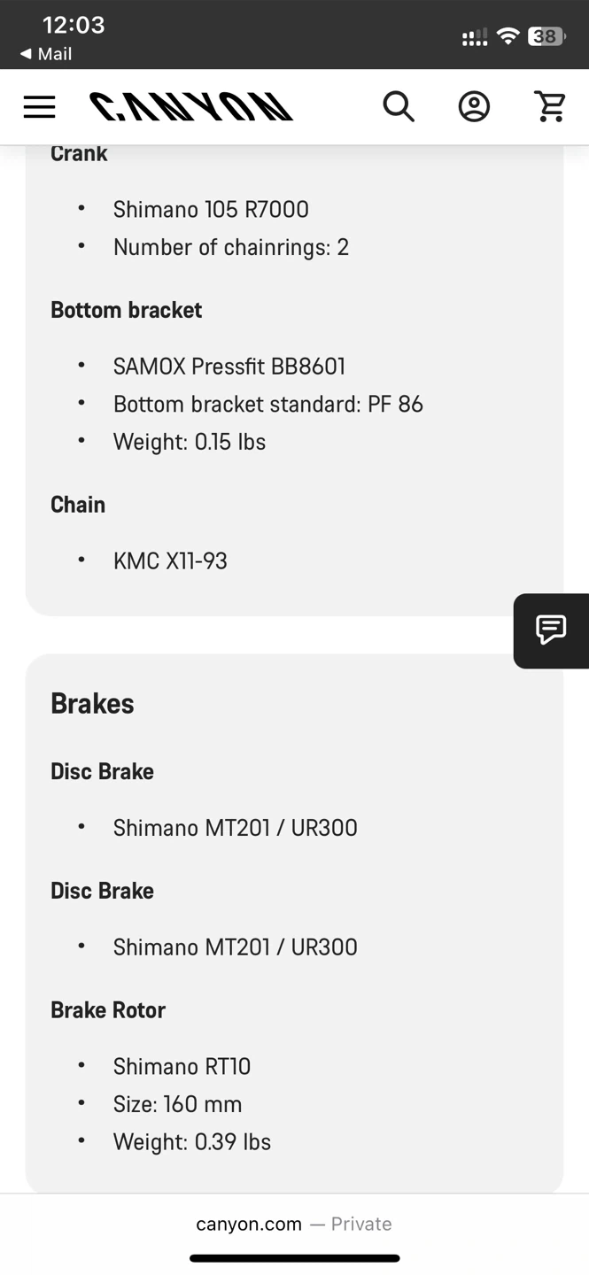Tap the Size: 160 mm line
This screenshot has width=589, height=1275.
(177, 1104)
